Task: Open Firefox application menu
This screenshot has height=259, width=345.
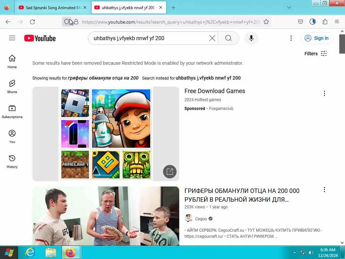Action: point(337,22)
